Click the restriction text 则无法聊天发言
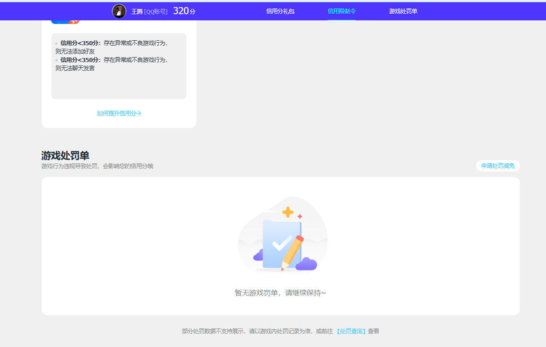 [75, 68]
